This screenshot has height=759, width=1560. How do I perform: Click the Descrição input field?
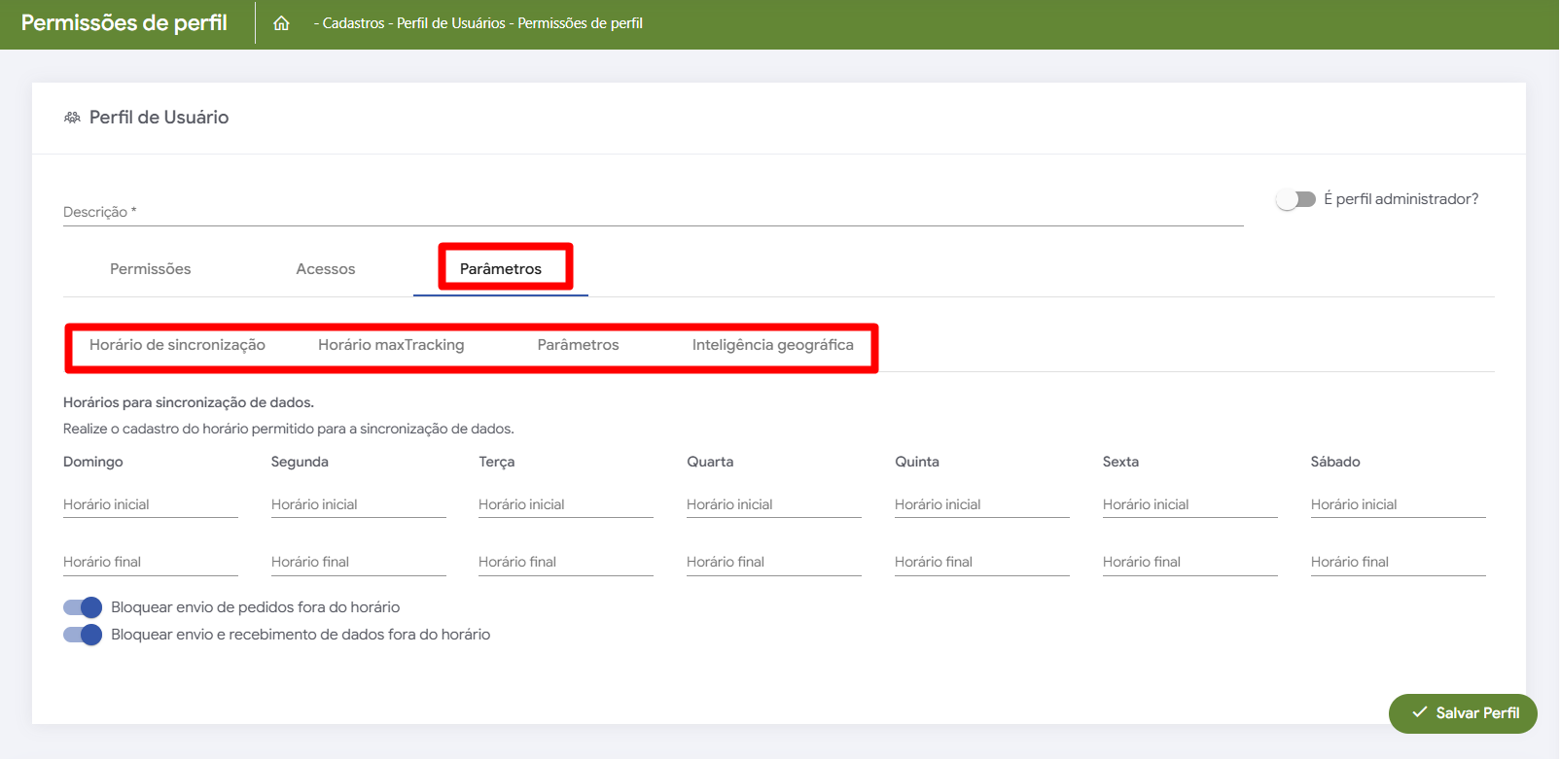coord(652,212)
